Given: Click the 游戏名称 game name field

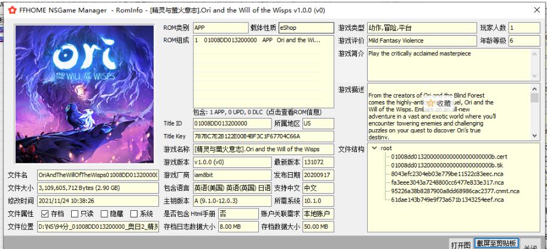Looking at the screenshot, I should coord(264,149).
